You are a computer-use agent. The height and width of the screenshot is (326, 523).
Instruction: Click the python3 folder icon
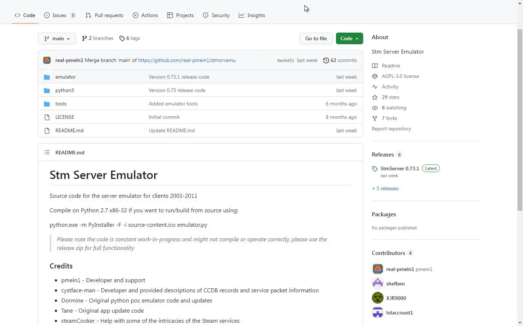coord(47,90)
